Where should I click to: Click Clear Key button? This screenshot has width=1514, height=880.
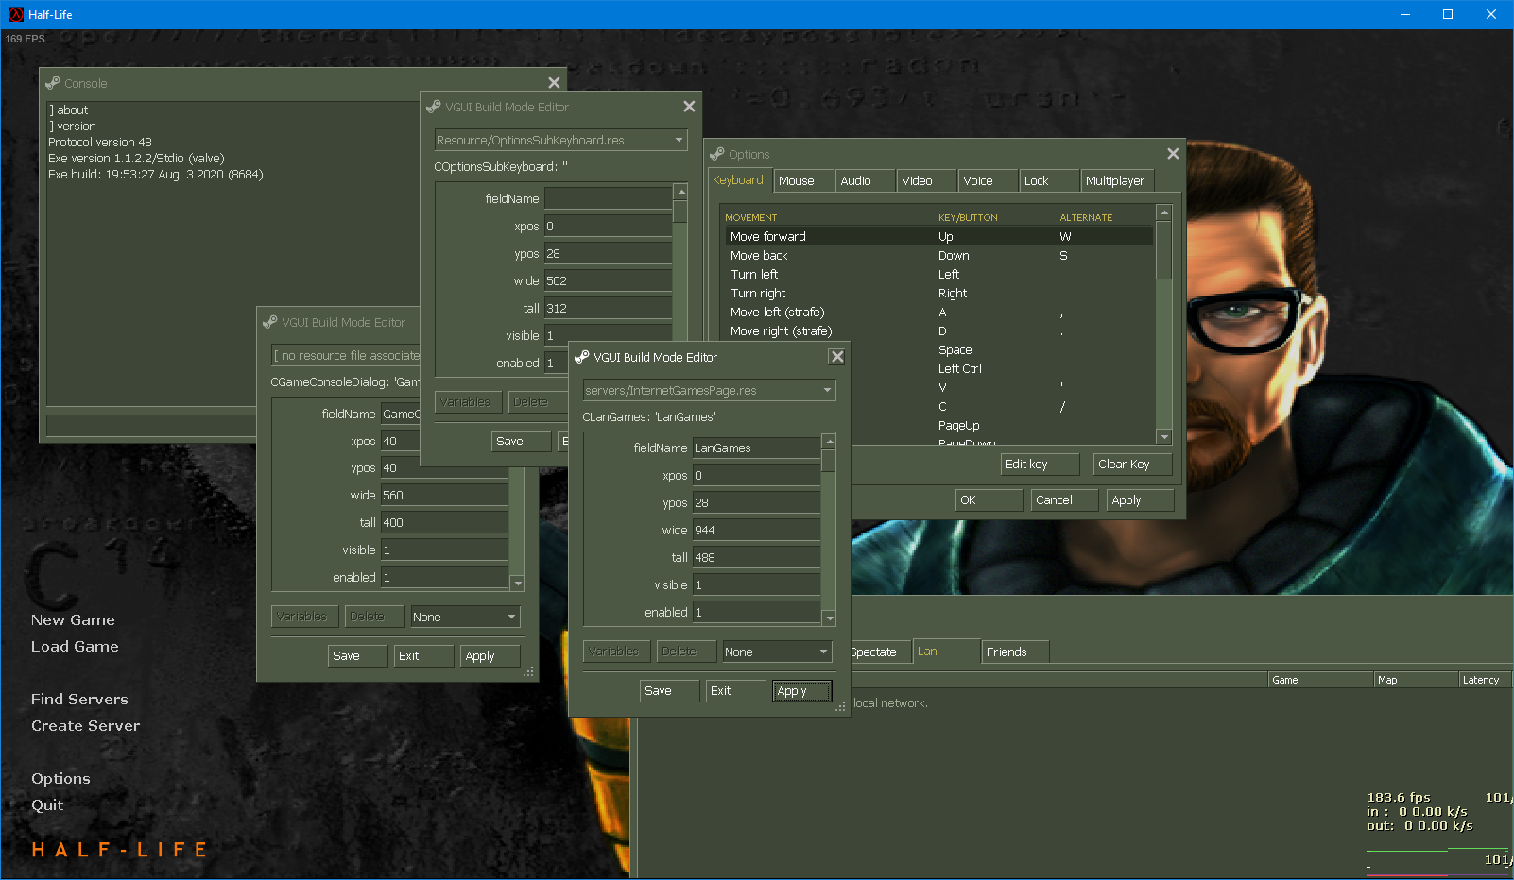coord(1133,464)
